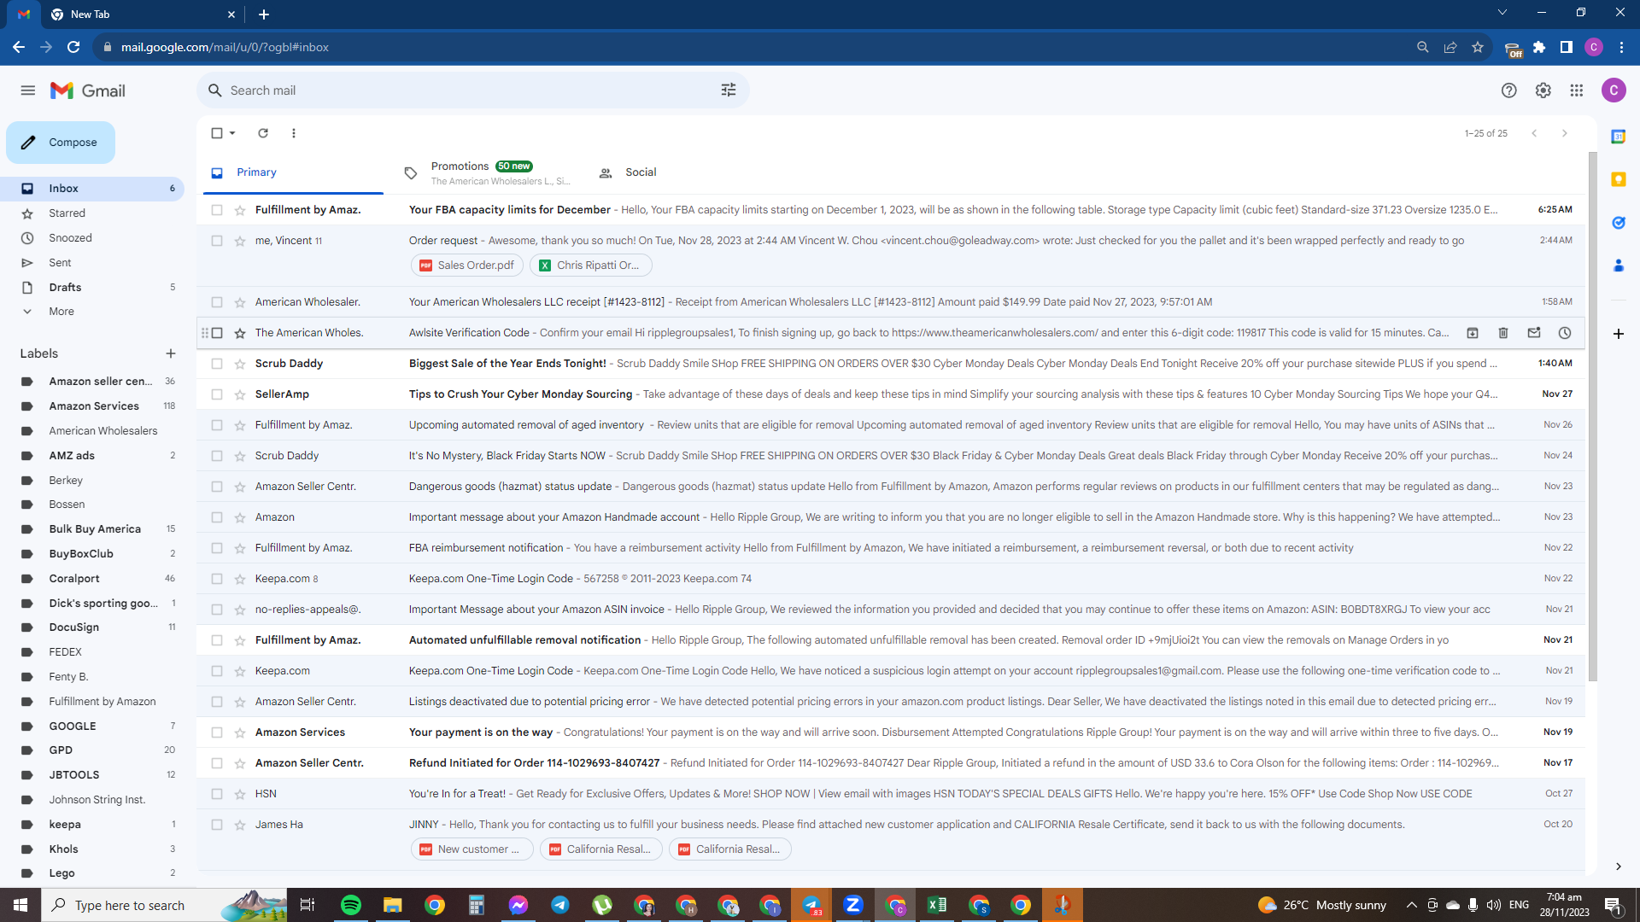The width and height of the screenshot is (1640, 922).
Task: Snooze the Awlsite Verification Code email
Action: point(1565,333)
